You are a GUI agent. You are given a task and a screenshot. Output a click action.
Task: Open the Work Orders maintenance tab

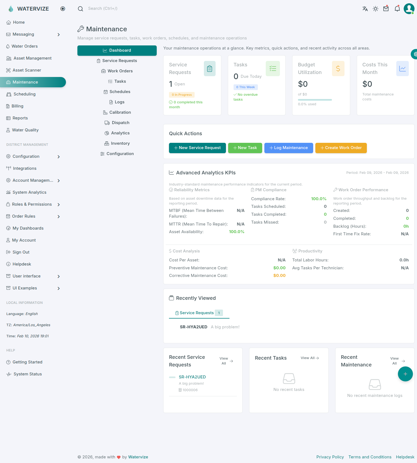(117, 71)
